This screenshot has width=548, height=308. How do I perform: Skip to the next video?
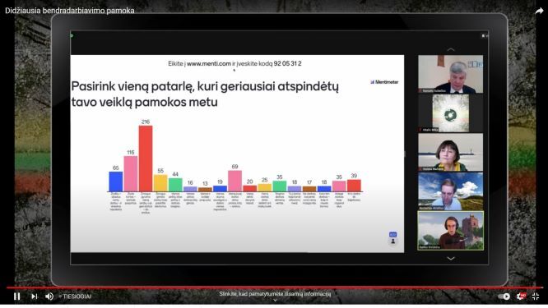click(34, 297)
